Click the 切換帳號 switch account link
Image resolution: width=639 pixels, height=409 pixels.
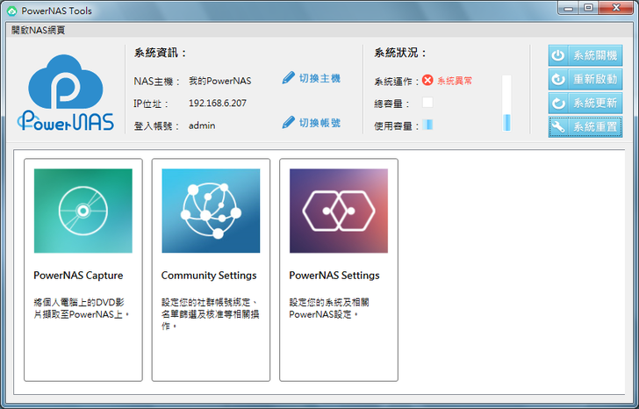point(319,122)
